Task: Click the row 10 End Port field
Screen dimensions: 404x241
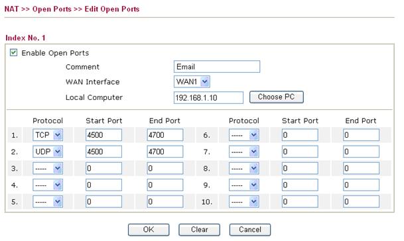Action: coord(362,202)
